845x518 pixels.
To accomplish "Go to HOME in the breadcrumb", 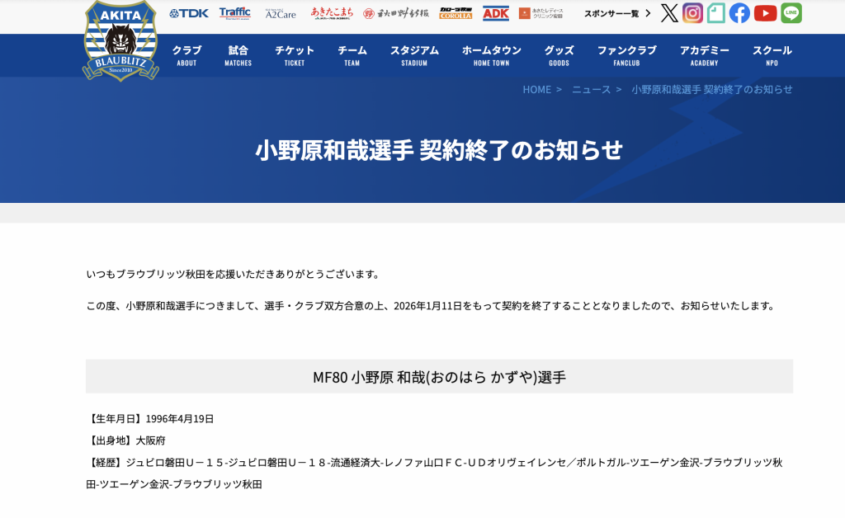I will (536, 89).
